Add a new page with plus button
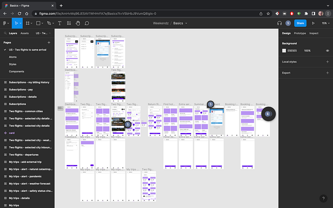 pyautogui.click(x=49, y=42)
